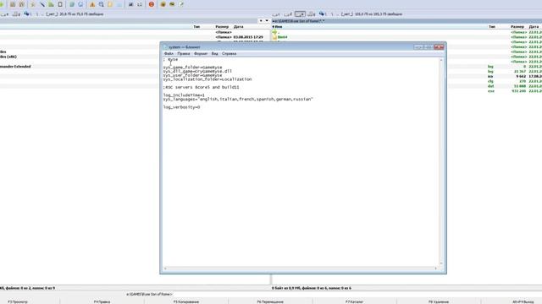Open the selected drive dropdown in right panel
The image size is (542, 304).
point(300,14)
